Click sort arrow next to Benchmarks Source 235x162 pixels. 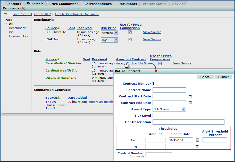(59, 28)
